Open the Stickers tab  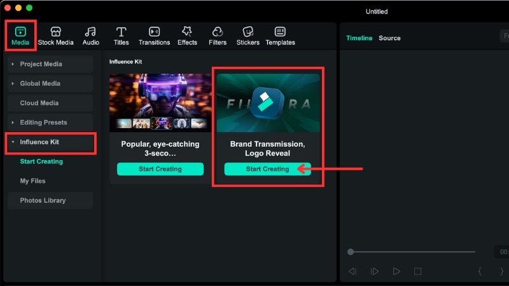click(248, 36)
